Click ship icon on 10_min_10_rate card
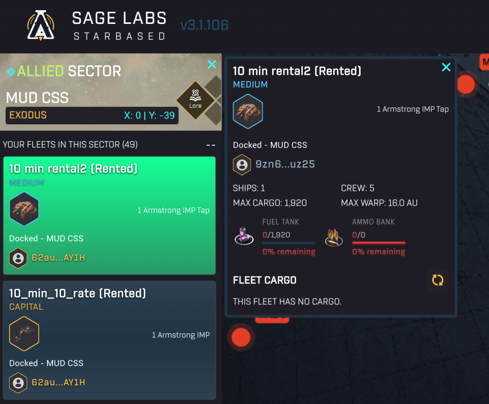The height and width of the screenshot is (404, 489). [24, 334]
